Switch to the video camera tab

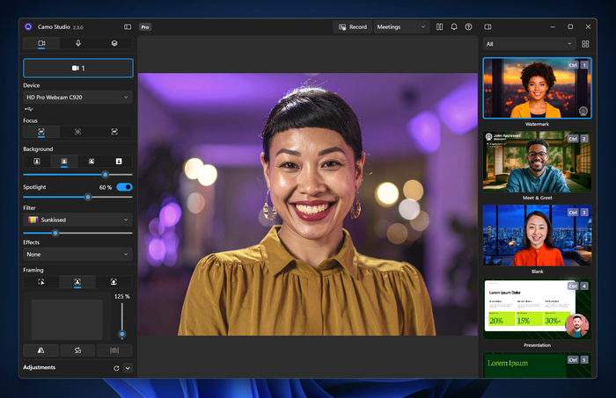coord(41,43)
